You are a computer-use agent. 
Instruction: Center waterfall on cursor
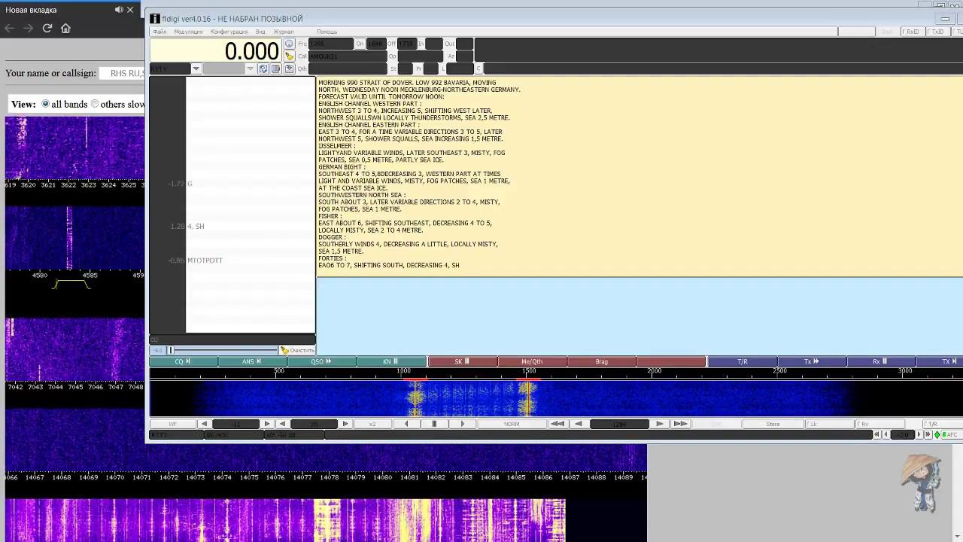point(434,424)
